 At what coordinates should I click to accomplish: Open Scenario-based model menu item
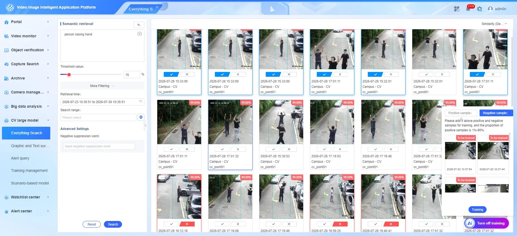(30, 183)
